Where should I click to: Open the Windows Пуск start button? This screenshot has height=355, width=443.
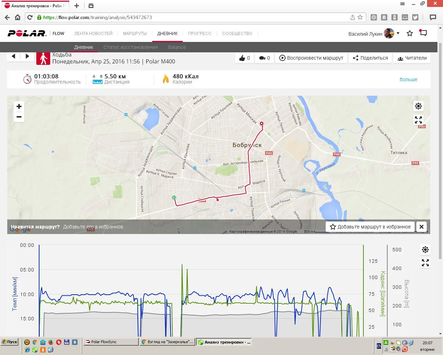tap(9, 342)
